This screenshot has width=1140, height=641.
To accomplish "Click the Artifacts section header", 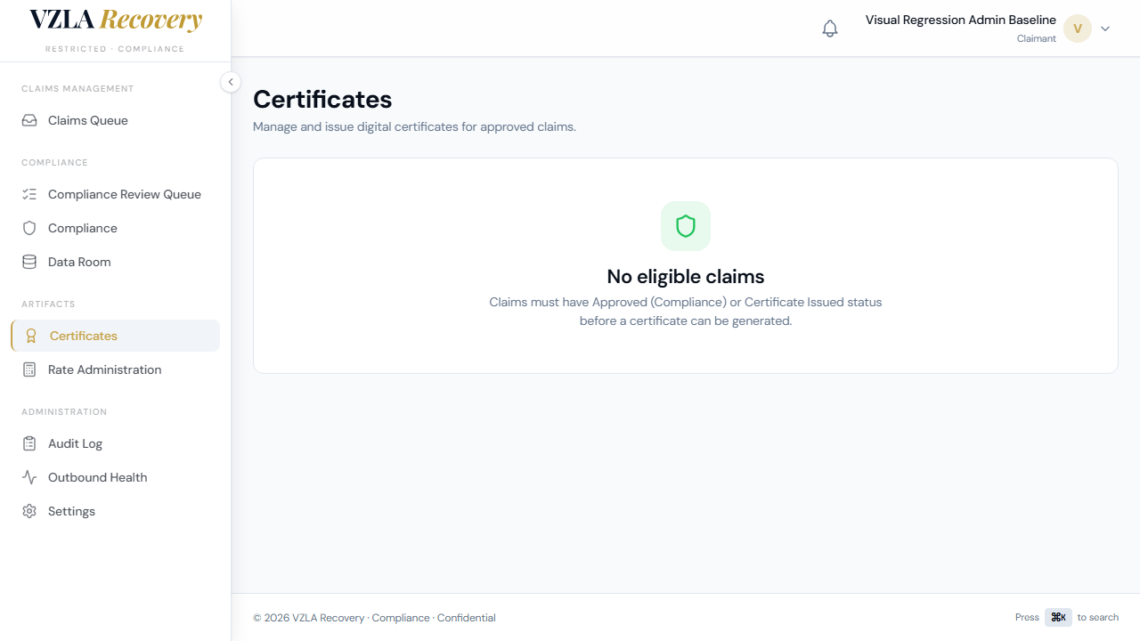I will coord(48,304).
